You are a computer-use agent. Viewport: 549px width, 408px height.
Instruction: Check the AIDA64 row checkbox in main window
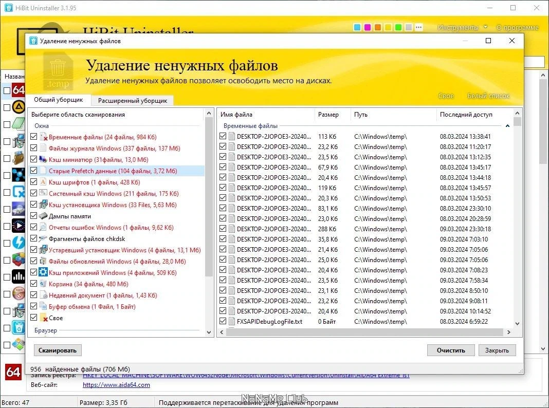[7, 90]
